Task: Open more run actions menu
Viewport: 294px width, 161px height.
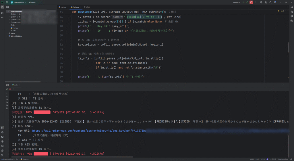Action: [x=255, y=2]
